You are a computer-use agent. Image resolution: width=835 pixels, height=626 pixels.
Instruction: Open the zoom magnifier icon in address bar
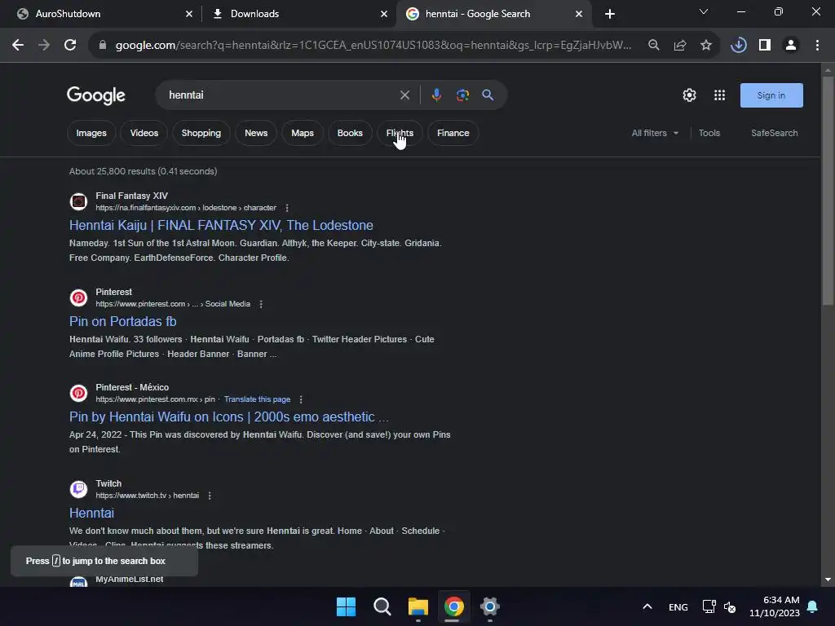(x=653, y=46)
